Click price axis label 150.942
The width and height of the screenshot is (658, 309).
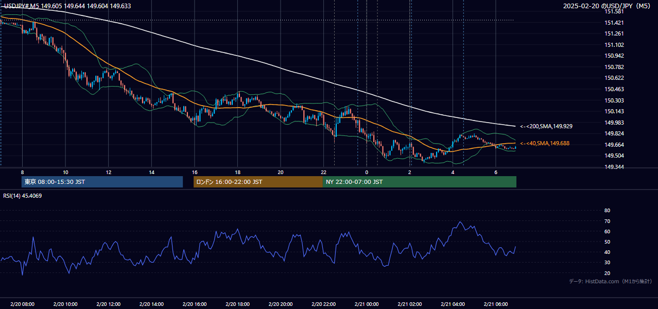coord(614,56)
